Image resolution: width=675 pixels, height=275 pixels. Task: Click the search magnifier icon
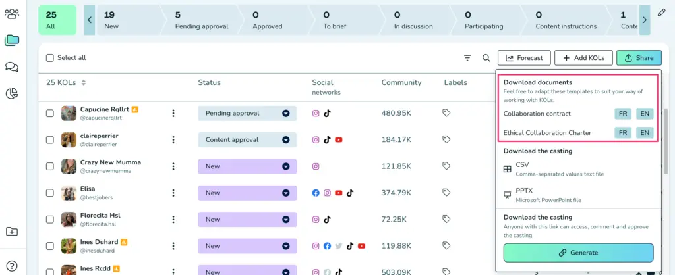tap(486, 58)
